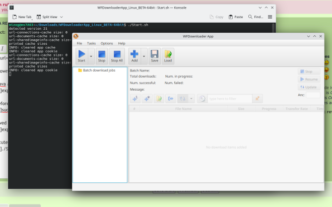332x207 pixels.
Task: Open the dropdown arrow beside Start
Action: [x=91, y=56]
